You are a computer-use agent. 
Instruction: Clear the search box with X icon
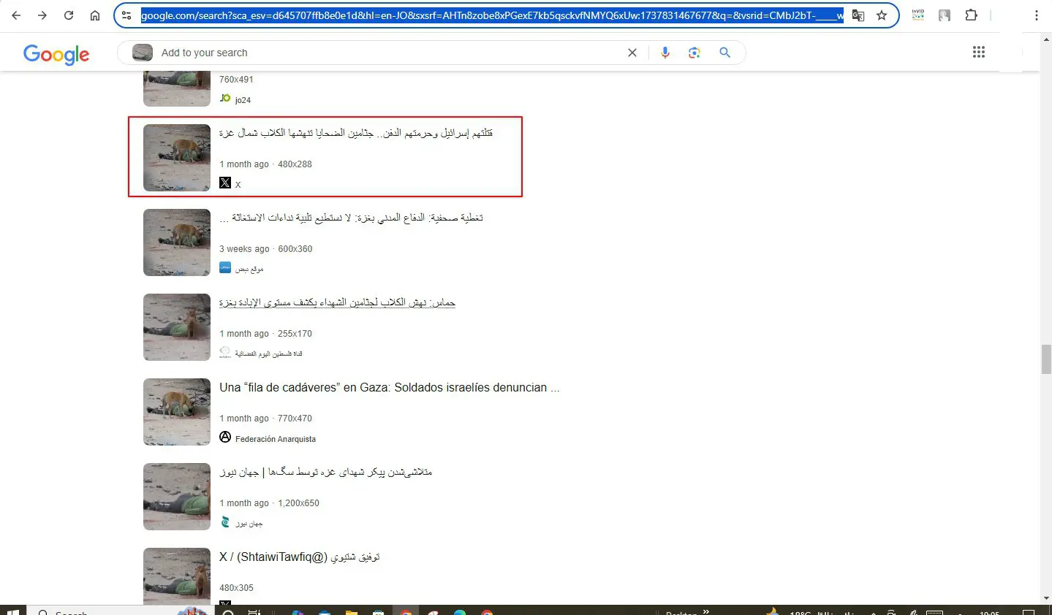[632, 53]
